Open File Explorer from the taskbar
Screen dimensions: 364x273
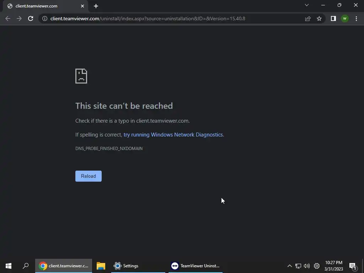101,266
